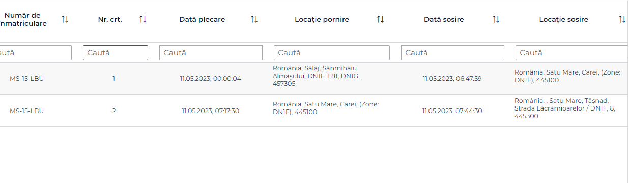The height and width of the screenshot is (183, 629).
Task: Sort by Locație sosire arrows icon
Action: click(622, 19)
